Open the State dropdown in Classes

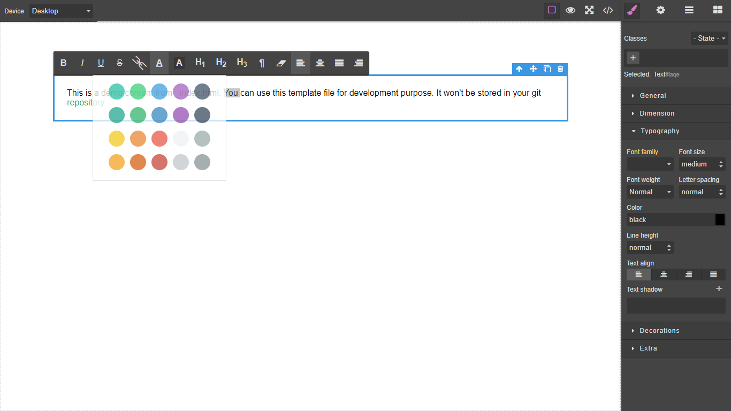click(x=709, y=38)
